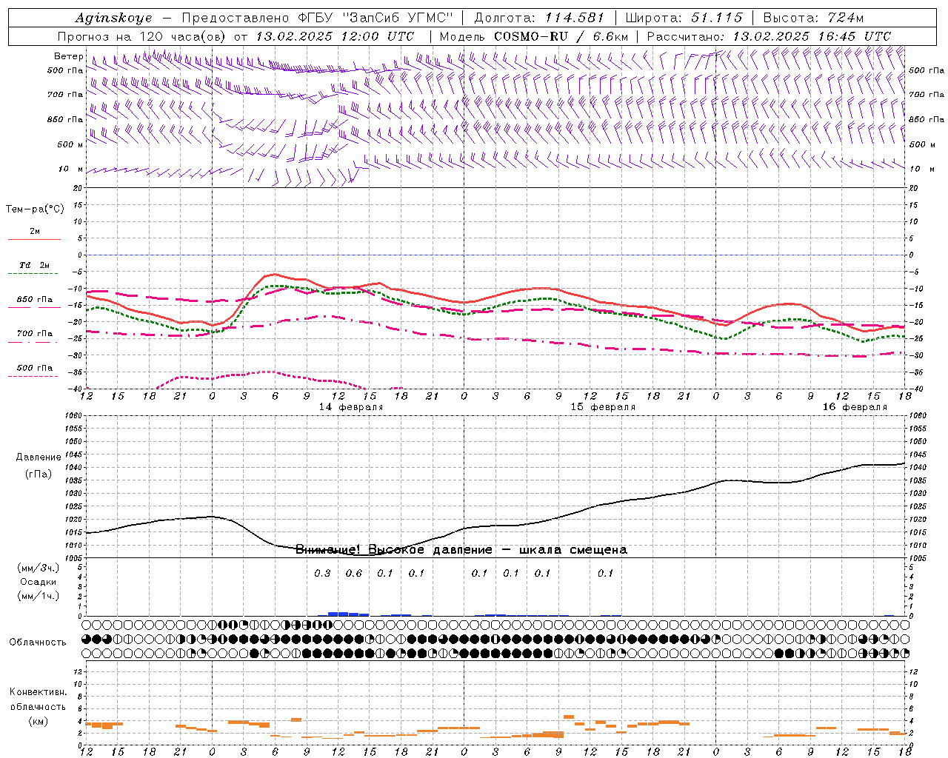Click the "850 гПа" entry in temperature legend
Screen dimensions: 948x758
(35, 300)
